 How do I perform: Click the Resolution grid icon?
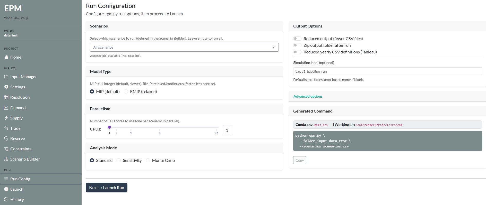pyautogui.click(x=6, y=97)
